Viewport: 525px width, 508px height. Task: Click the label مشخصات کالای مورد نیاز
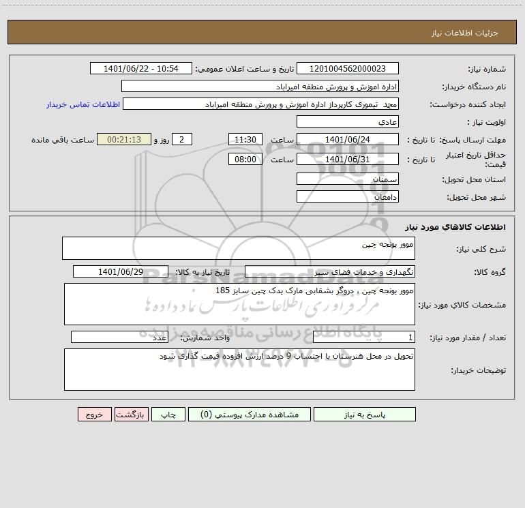click(x=462, y=305)
